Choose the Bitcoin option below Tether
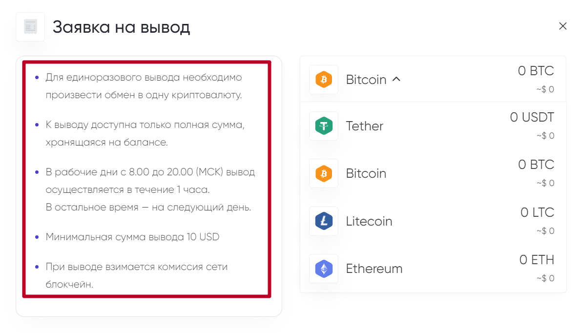The width and height of the screenshot is (581, 333). click(366, 173)
